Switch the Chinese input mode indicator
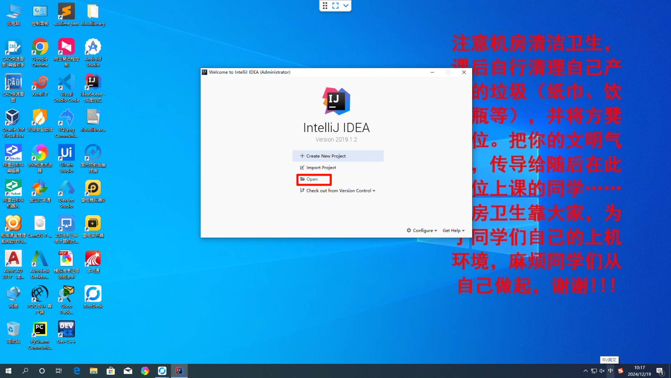This screenshot has width=671, height=378. [x=610, y=371]
